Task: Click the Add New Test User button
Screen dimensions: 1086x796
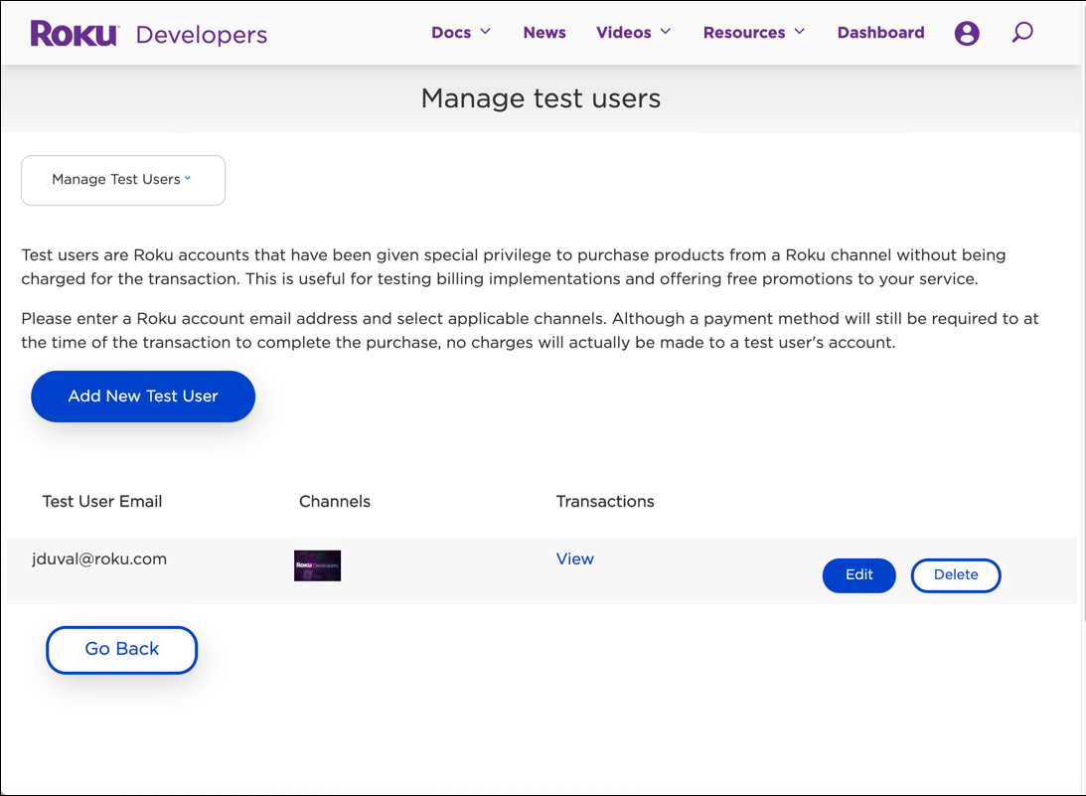Action: (x=142, y=396)
